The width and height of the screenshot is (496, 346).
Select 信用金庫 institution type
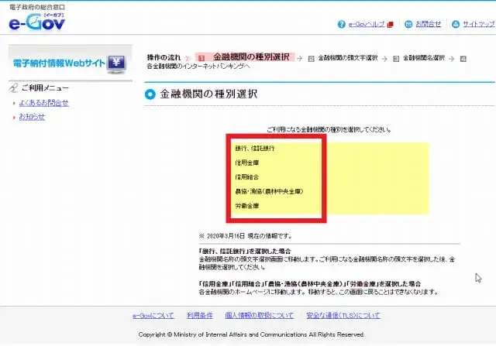point(246,163)
